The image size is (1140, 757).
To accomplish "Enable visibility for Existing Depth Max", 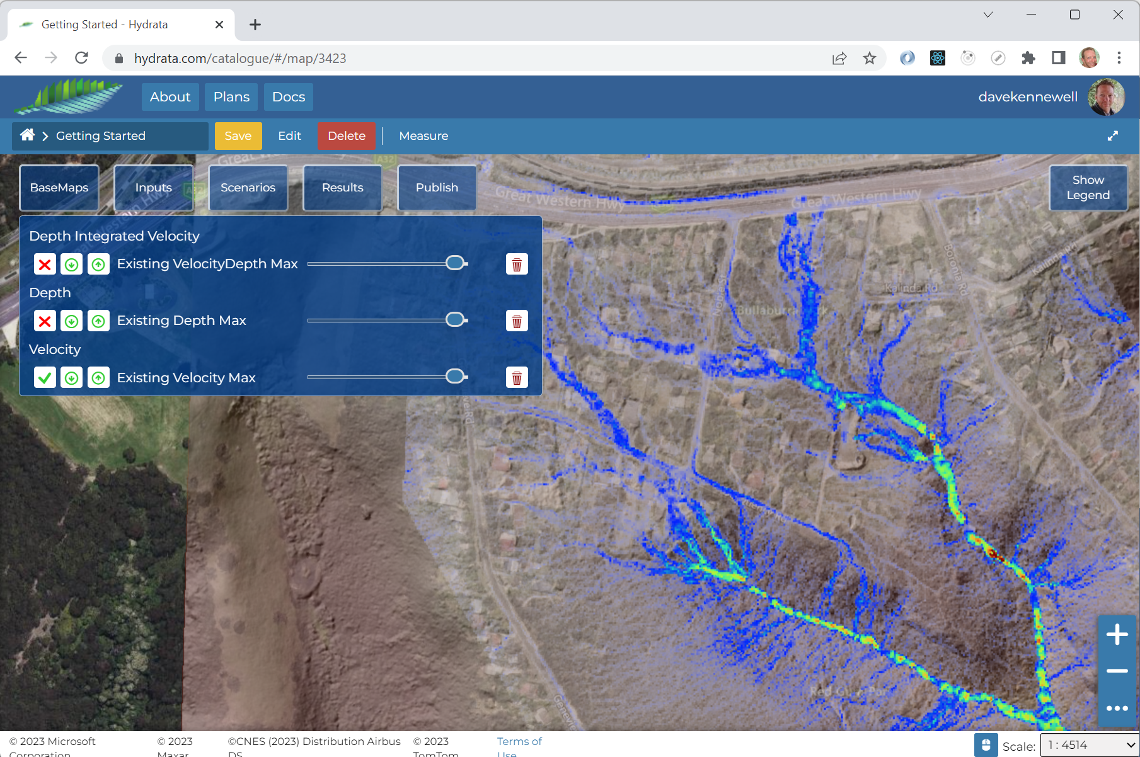I will click(45, 321).
